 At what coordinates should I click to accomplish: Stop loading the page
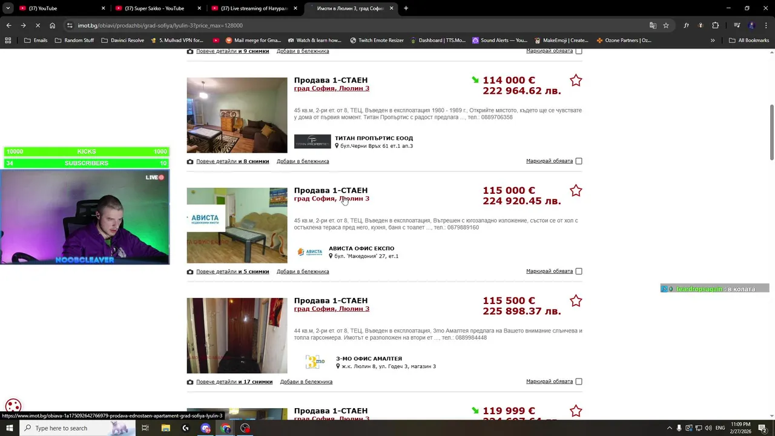coord(38,25)
